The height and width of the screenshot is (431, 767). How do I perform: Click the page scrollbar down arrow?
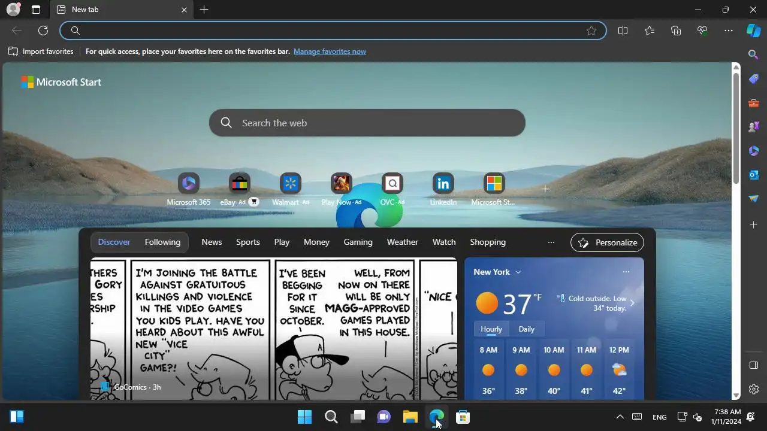pyautogui.click(x=736, y=395)
